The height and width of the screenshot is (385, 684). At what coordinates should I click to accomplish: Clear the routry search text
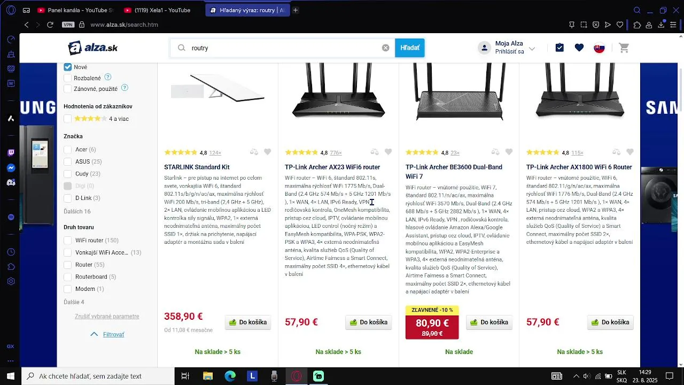tap(386, 48)
